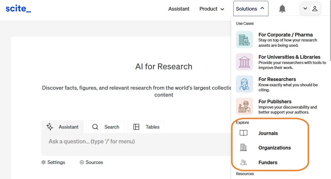Viewport: 331px width, 179px height.
Task: Click the Funders people icon
Action: click(243, 163)
